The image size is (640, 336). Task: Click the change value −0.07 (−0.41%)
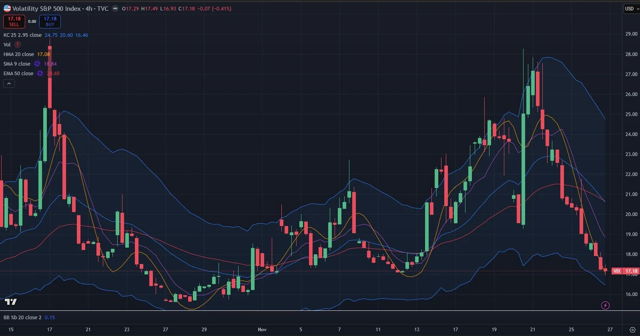click(214, 8)
